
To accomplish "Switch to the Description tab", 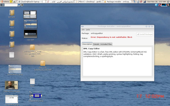I will pos(87,44).
